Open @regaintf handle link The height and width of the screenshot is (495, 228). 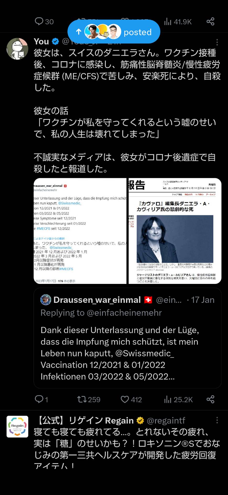tap(166, 421)
